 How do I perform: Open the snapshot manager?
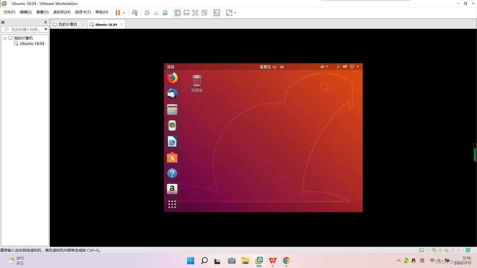pos(165,13)
